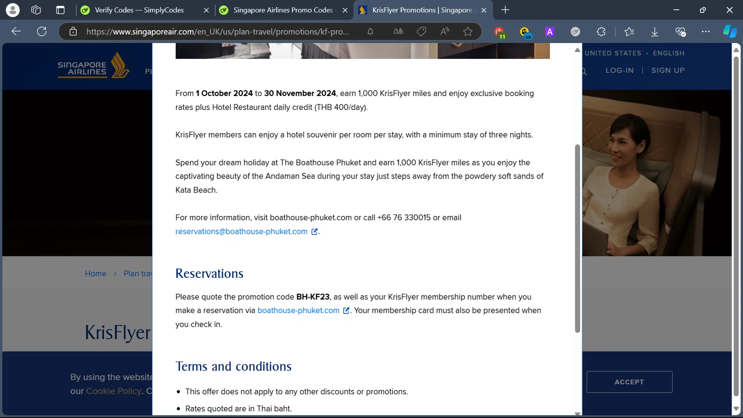743x418 pixels.
Task: Click the Plan travel breadcrumb link
Action: point(138,273)
